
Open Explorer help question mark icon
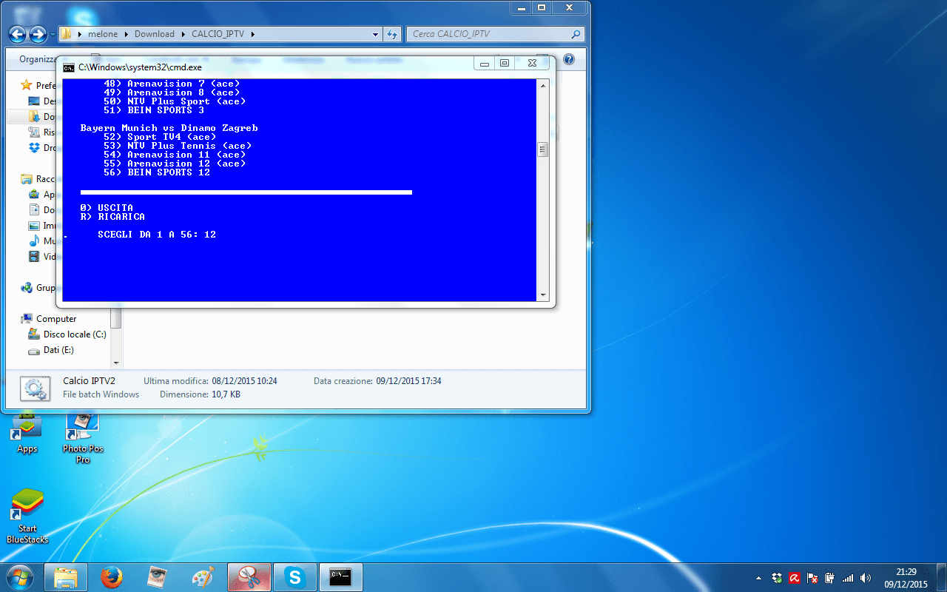(568, 59)
